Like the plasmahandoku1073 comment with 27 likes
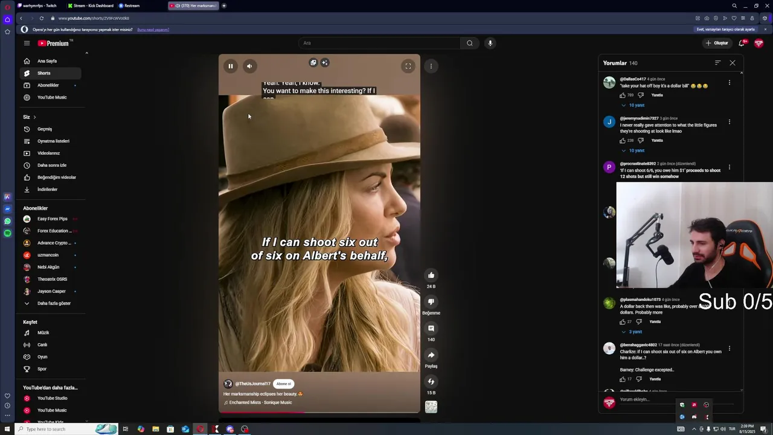 tap(623, 321)
